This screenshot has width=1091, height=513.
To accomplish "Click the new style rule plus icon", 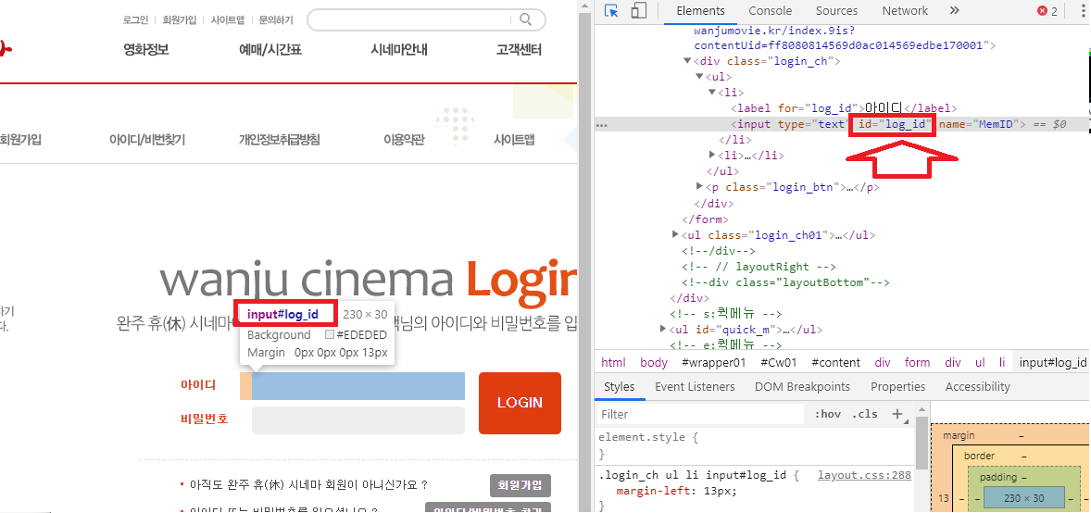I will click(x=897, y=414).
